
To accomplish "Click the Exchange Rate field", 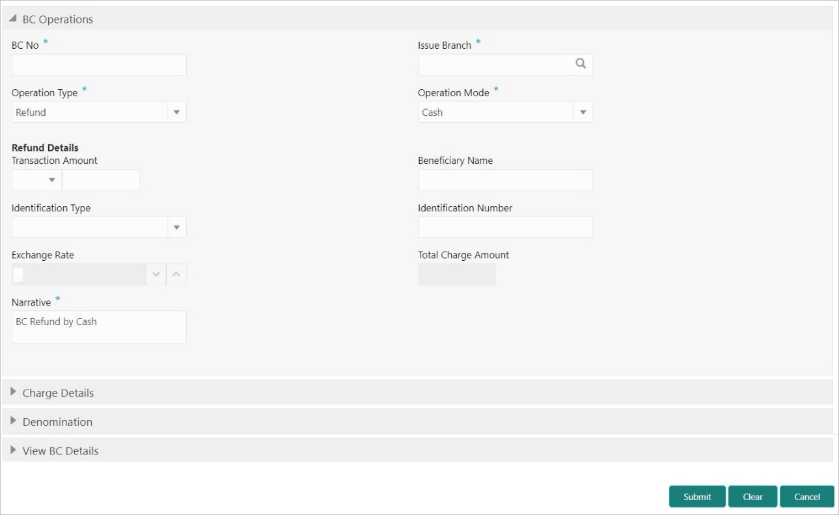I will click(79, 274).
